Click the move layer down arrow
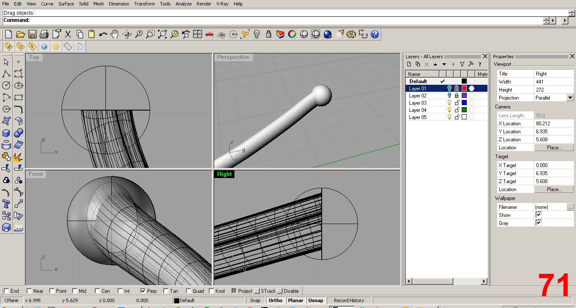Image resolution: width=576 pixels, height=308 pixels. 444,64
